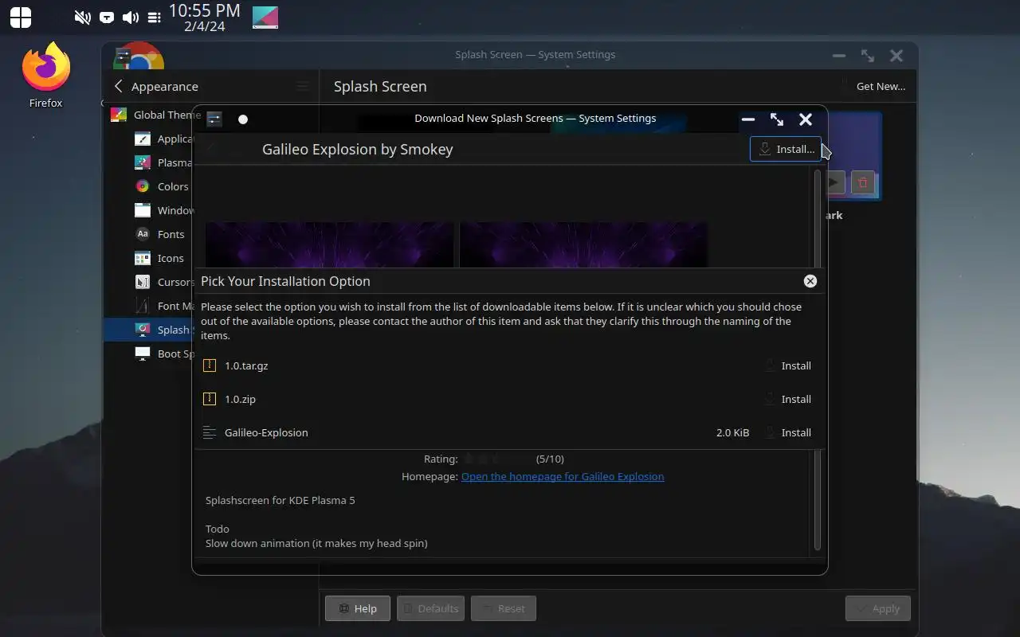Image resolution: width=1020 pixels, height=637 pixels.
Task: Install the 1.0.tar.gz option
Action: (787, 365)
